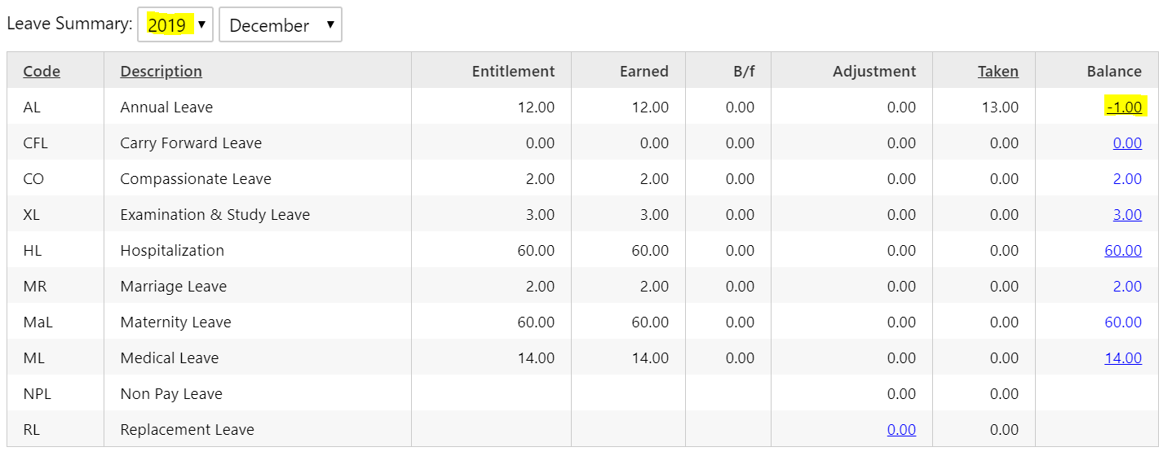Viewport: 1163px width, 456px height.
Task: Open the Medical Leave balance 14.00 link
Action: (1123, 357)
